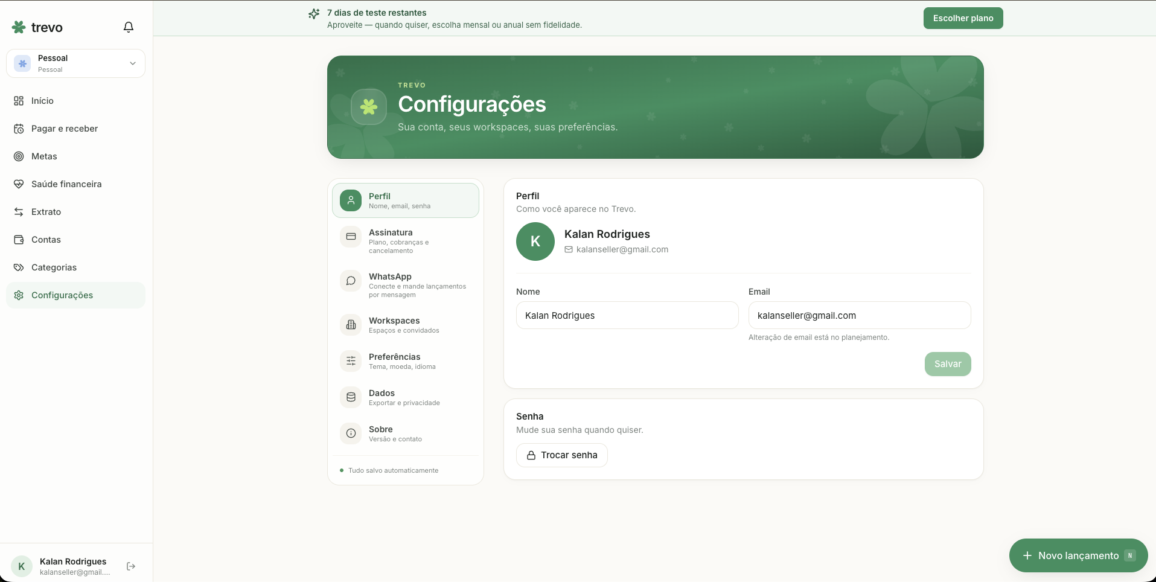Open the Extrato page
Viewport: 1156px width, 582px height.
[75, 212]
